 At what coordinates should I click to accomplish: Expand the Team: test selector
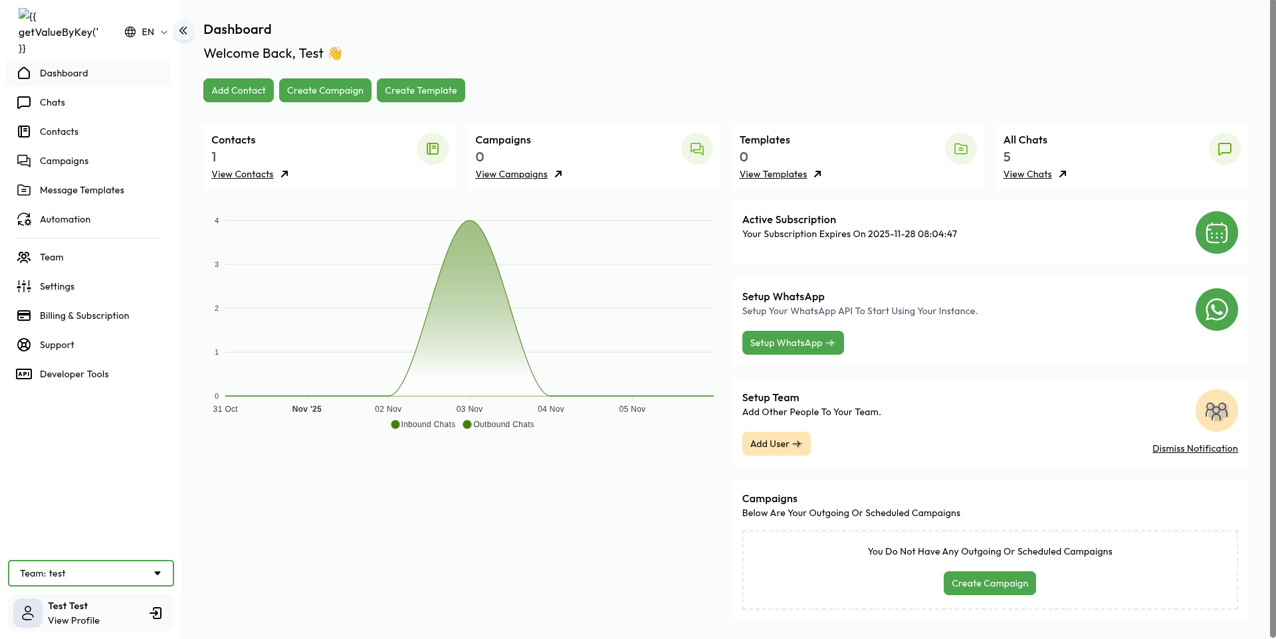[90, 573]
